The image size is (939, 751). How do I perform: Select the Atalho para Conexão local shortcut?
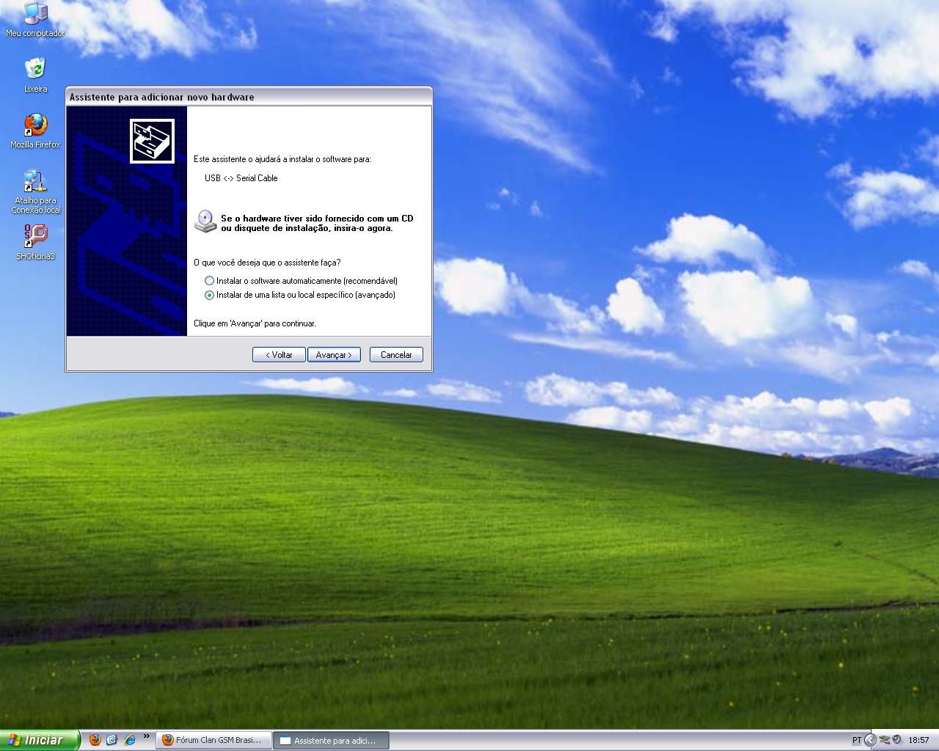pyautogui.click(x=35, y=191)
